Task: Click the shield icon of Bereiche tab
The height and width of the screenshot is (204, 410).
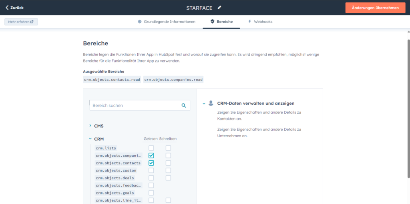Action: (x=212, y=22)
